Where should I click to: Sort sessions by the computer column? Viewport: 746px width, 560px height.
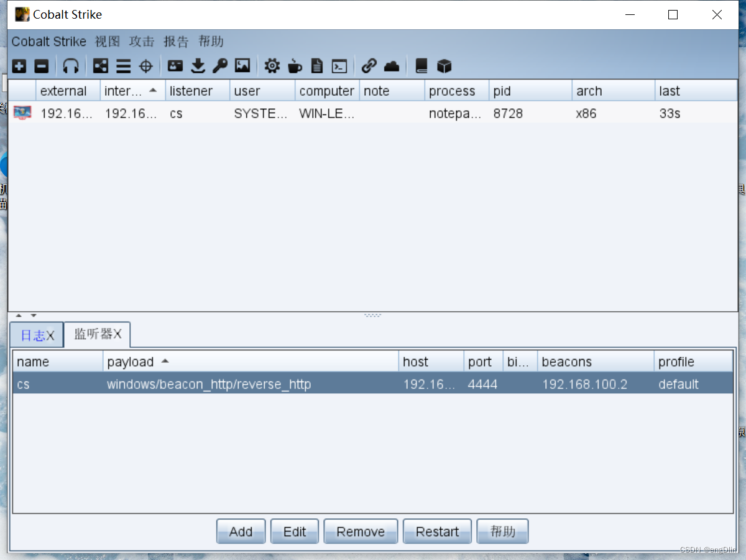[327, 91]
